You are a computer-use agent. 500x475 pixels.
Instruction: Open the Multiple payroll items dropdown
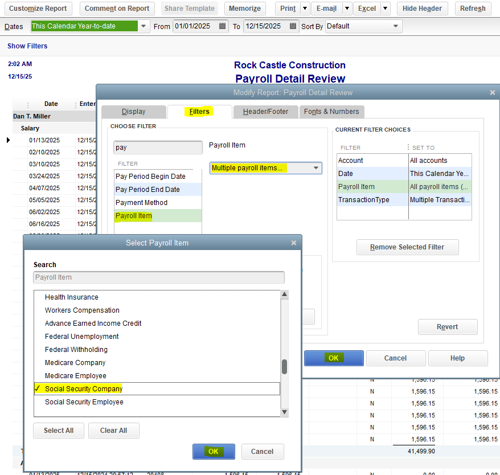click(x=315, y=168)
